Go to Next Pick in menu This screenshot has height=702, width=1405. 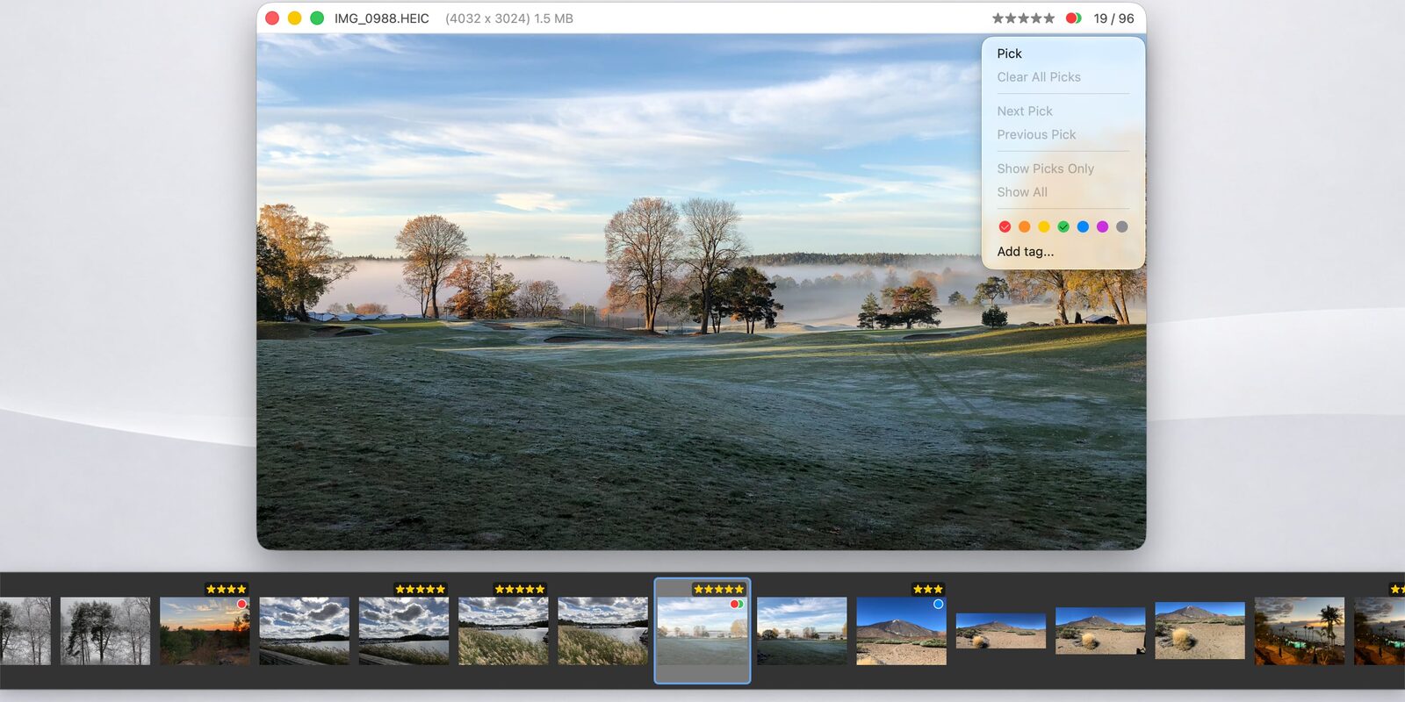click(x=1025, y=111)
